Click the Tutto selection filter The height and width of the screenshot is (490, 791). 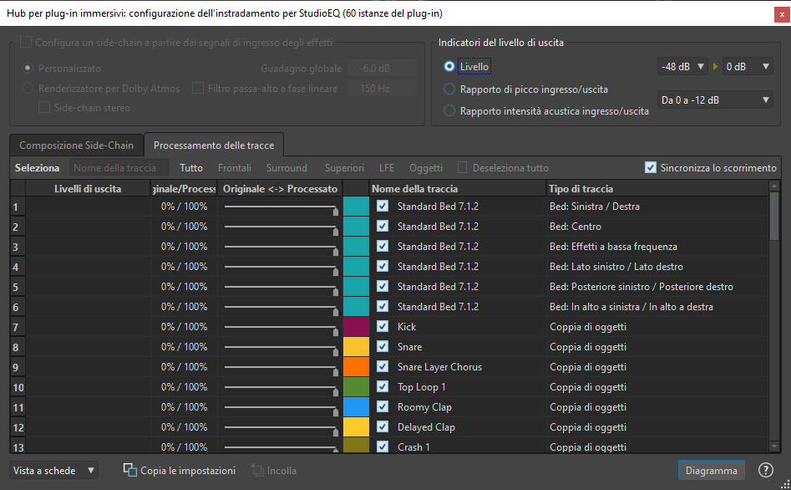191,167
